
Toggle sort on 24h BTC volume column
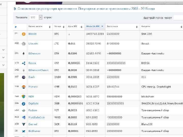click(95, 26)
